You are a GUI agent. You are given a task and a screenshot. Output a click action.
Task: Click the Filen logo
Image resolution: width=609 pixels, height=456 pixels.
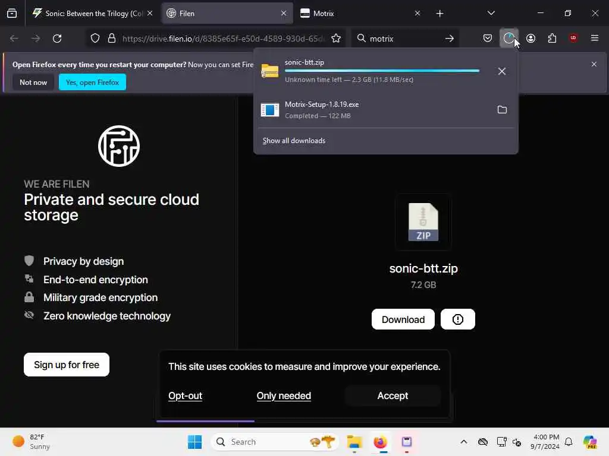tap(119, 146)
